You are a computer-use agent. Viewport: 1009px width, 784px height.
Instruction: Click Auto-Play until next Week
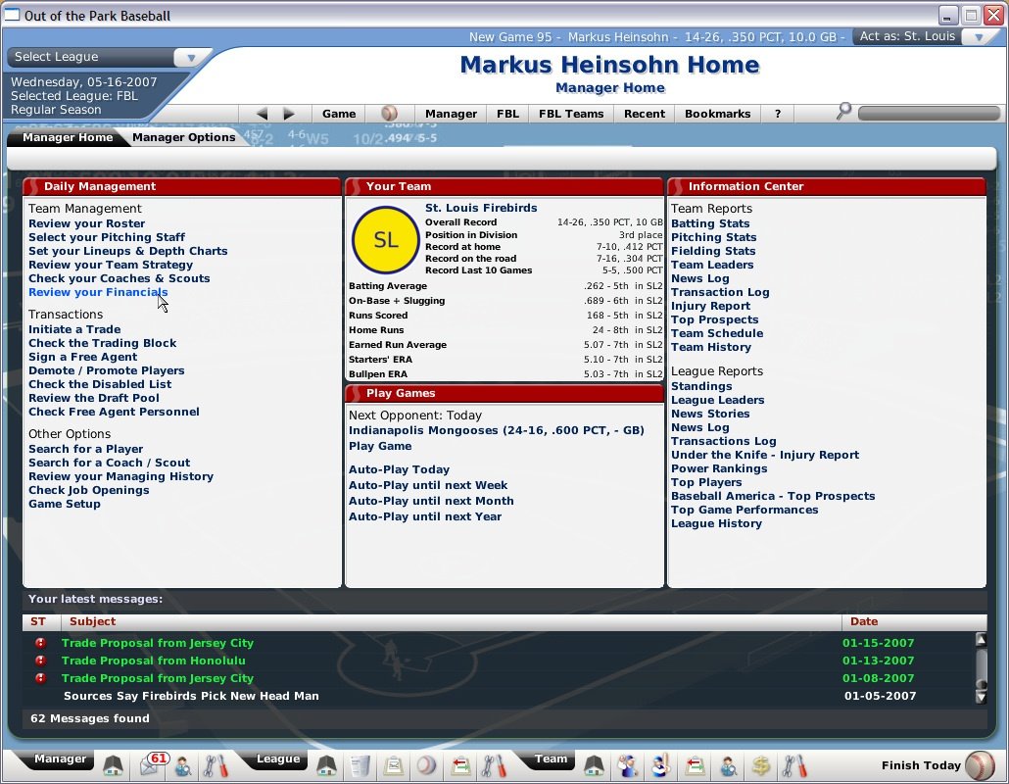[428, 485]
